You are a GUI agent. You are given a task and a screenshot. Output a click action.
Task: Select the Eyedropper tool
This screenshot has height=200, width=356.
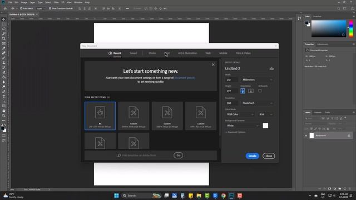[x=4, y=48]
